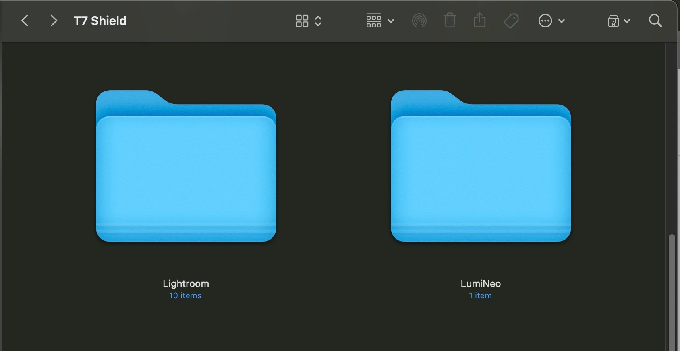Select the Lightroom folder icon
The height and width of the screenshot is (351, 680).
(186, 166)
